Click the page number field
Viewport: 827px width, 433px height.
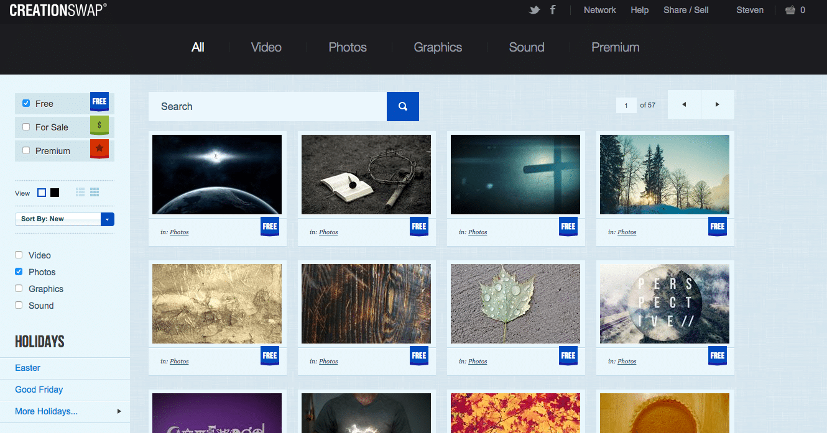click(x=626, y=105)
